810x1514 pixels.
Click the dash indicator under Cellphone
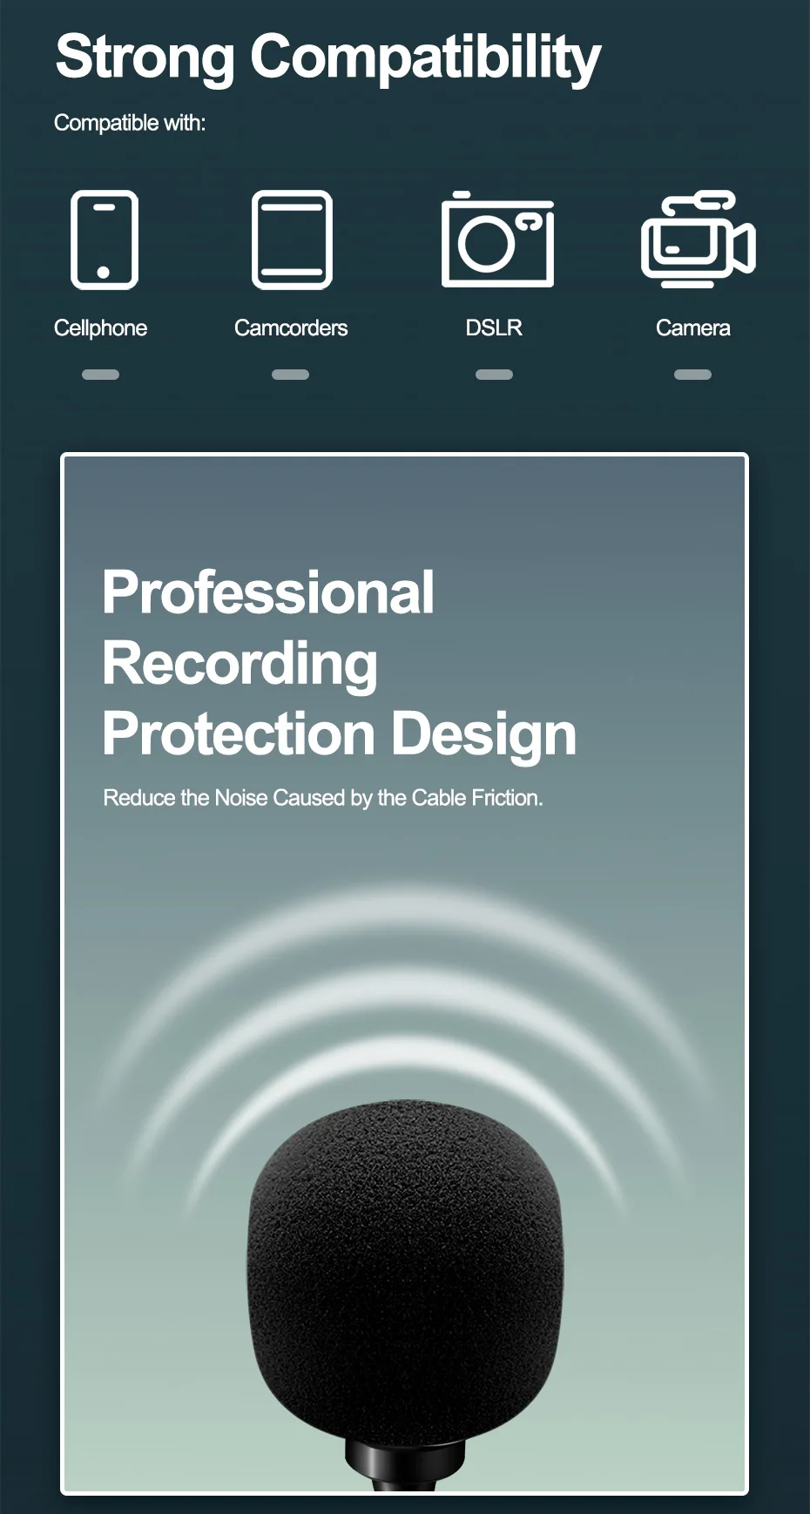(x=100, y=375)
